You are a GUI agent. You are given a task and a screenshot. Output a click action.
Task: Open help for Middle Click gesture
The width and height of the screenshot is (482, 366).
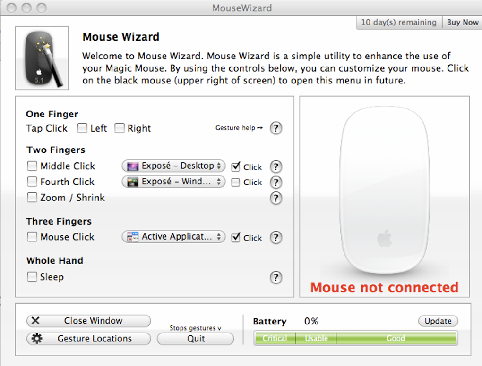pos(276,166)
